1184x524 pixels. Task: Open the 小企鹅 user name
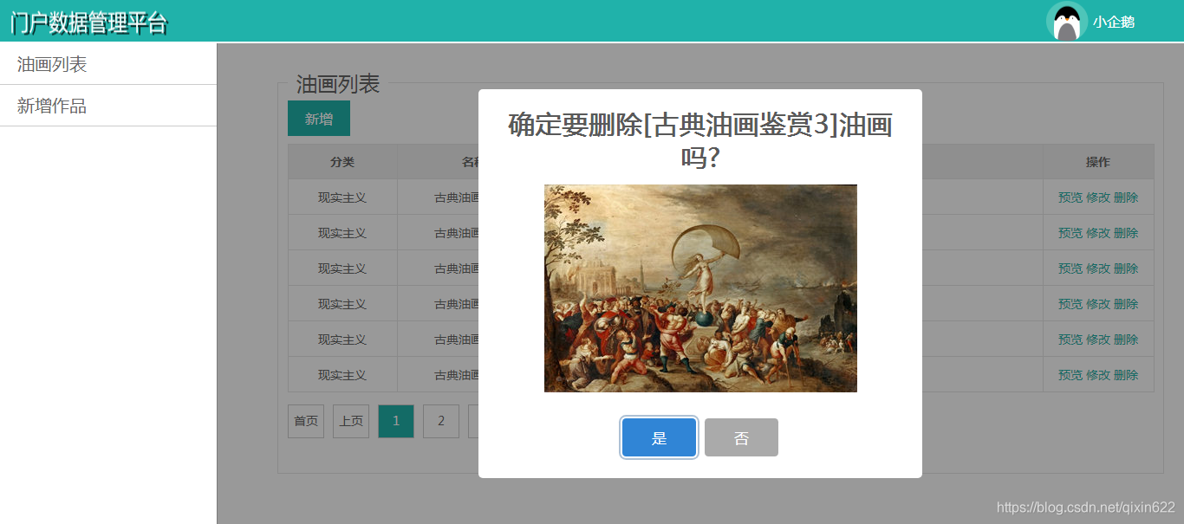point(1114,23)
